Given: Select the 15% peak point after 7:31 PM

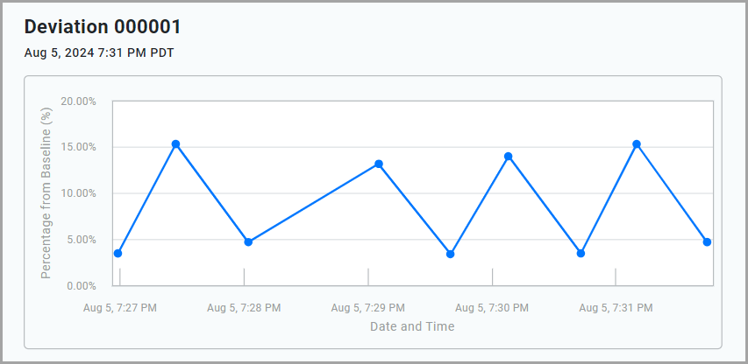Looking at the screenshot, I should [x=637, y=144].
